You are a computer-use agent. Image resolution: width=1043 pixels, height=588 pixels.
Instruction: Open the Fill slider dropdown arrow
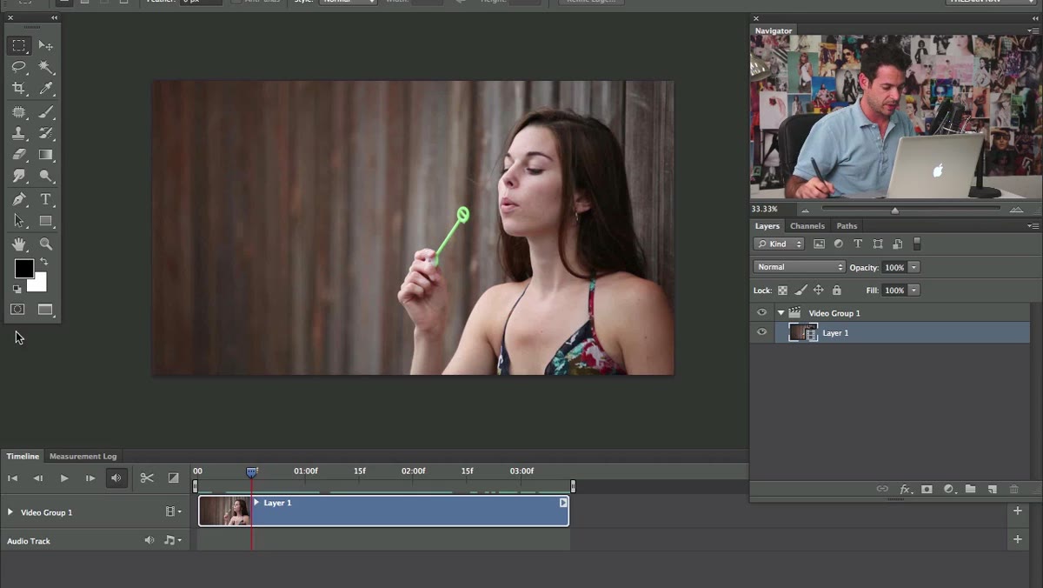click(913, 291)
